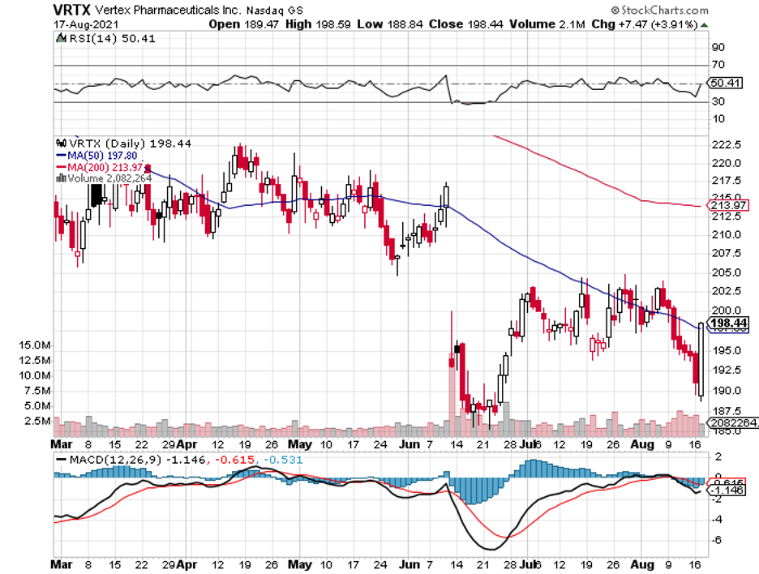Click the Mar label under the MACD panel

point(62,564)
